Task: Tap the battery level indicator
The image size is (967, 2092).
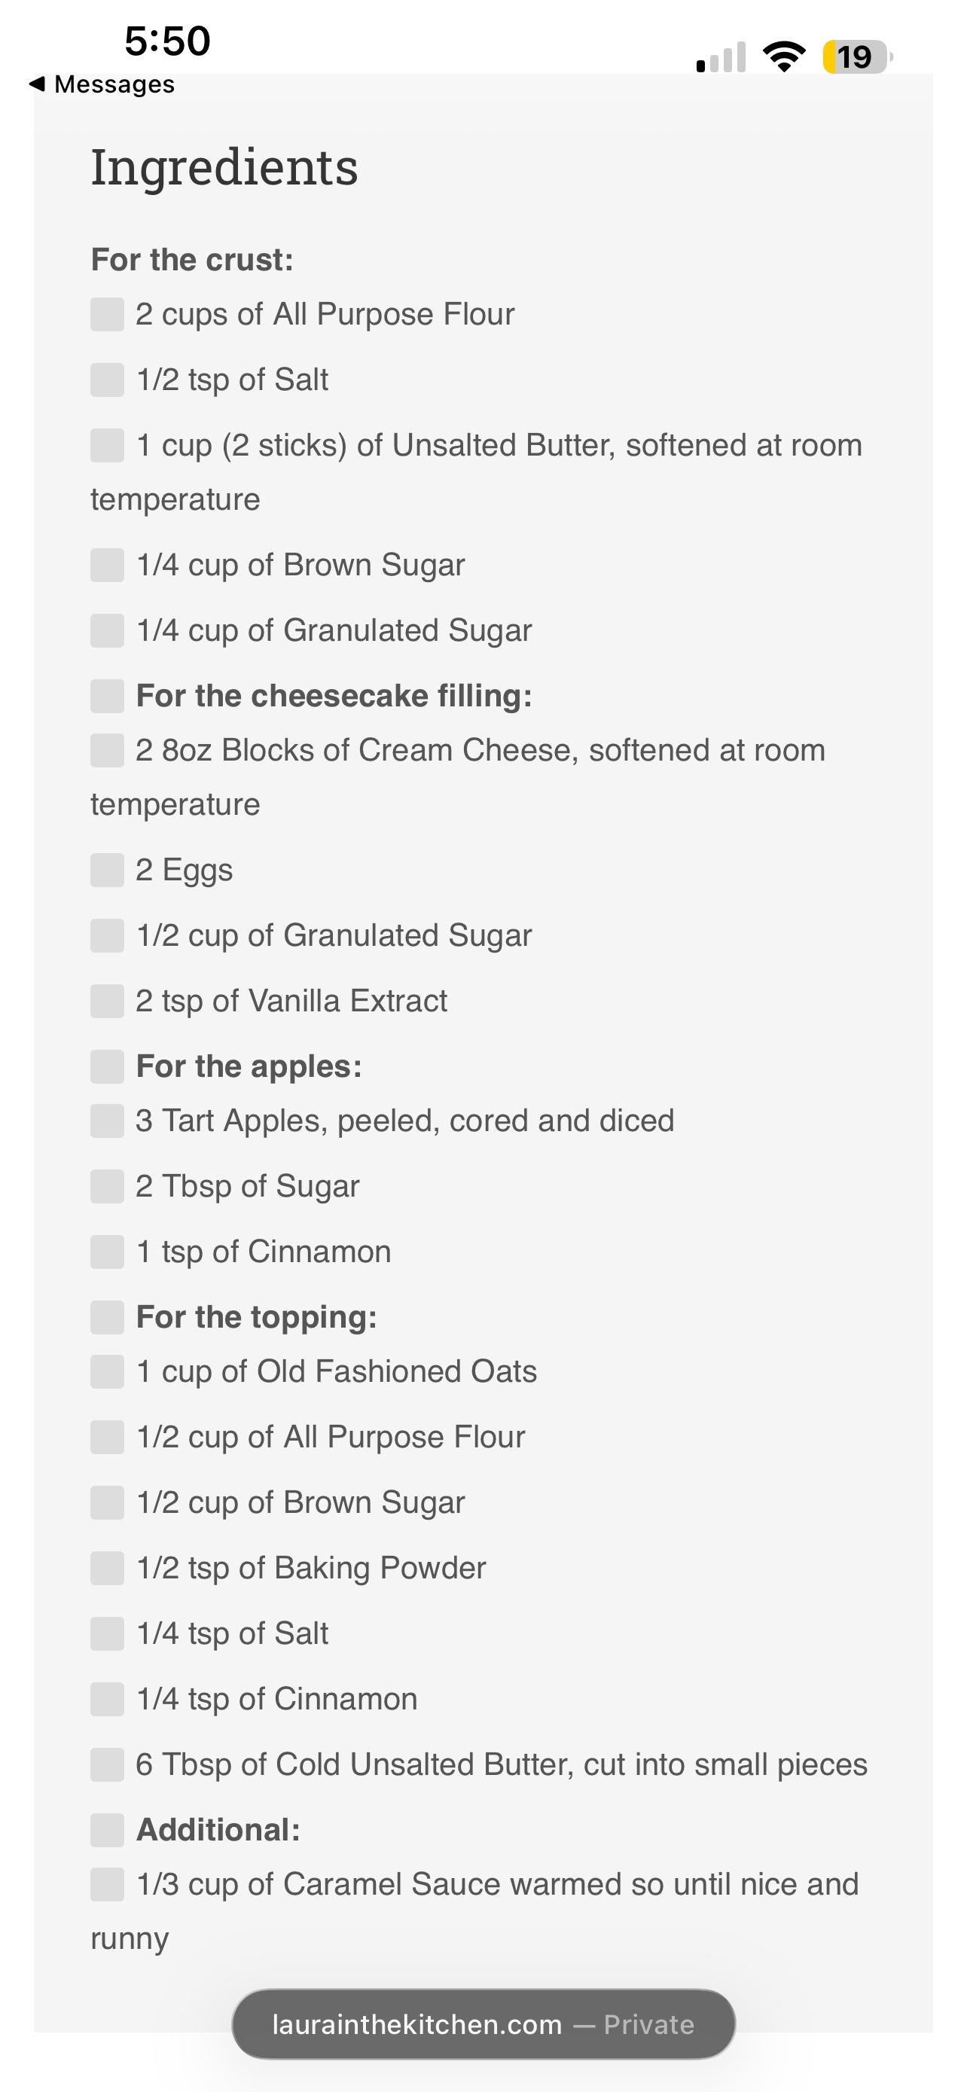Action: click(x=856, y=56)
